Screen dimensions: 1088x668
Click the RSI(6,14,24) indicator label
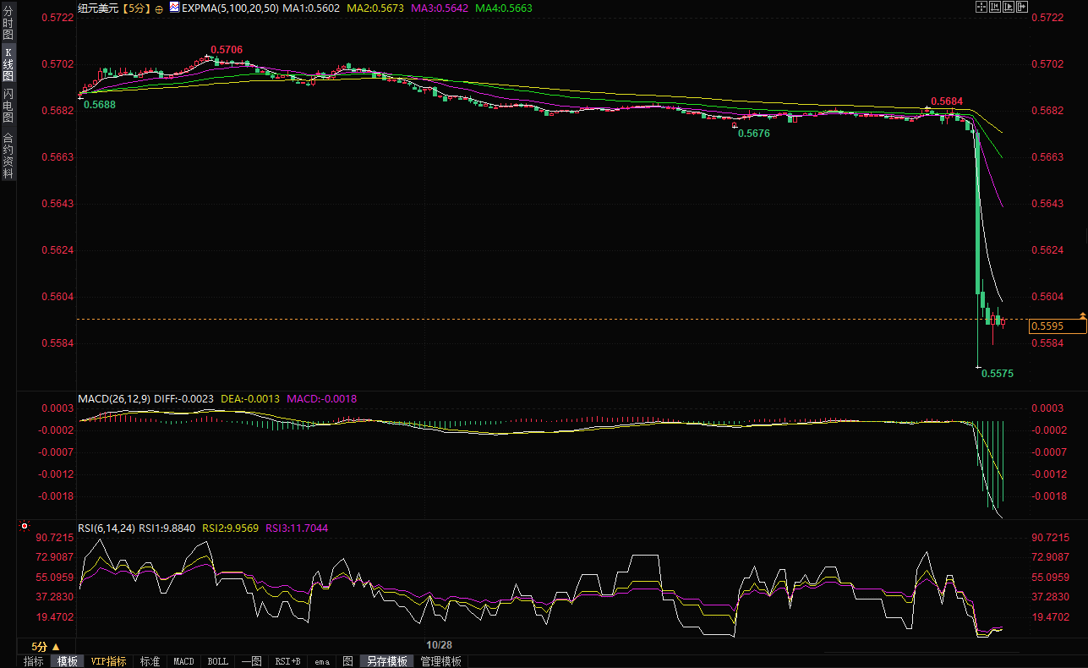(106, 528)
